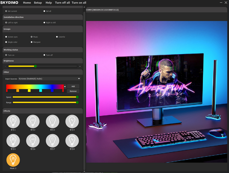Click the Add color button
Image resolution: width=229 pixels, height=173 pixels.
tap(73, 86)
